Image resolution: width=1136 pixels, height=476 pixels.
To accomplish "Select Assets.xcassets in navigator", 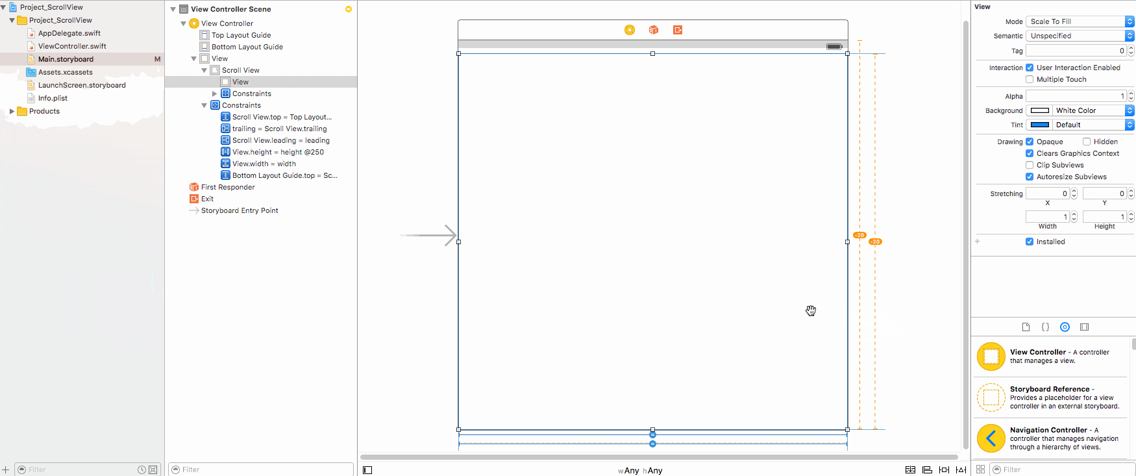I will pyautogui.click(x=65, y=72).
